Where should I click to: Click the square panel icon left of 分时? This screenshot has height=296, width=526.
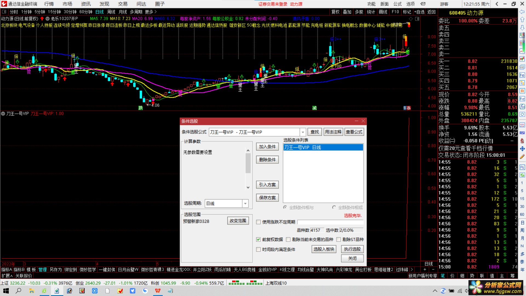pos(4,12)
